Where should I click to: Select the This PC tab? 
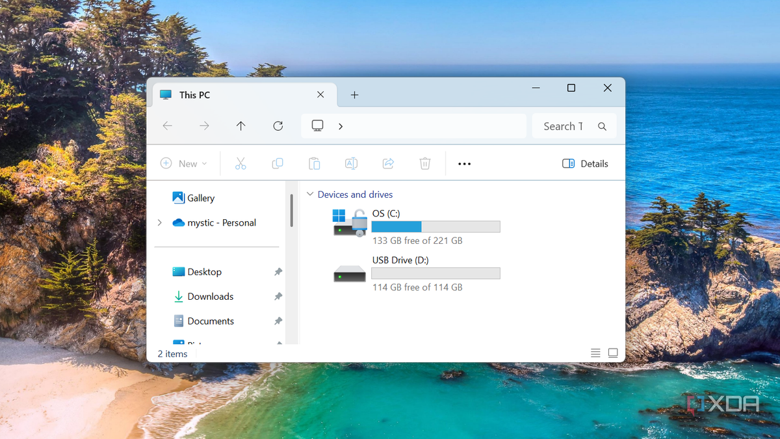pyautogui.click(x=244, y=95)
